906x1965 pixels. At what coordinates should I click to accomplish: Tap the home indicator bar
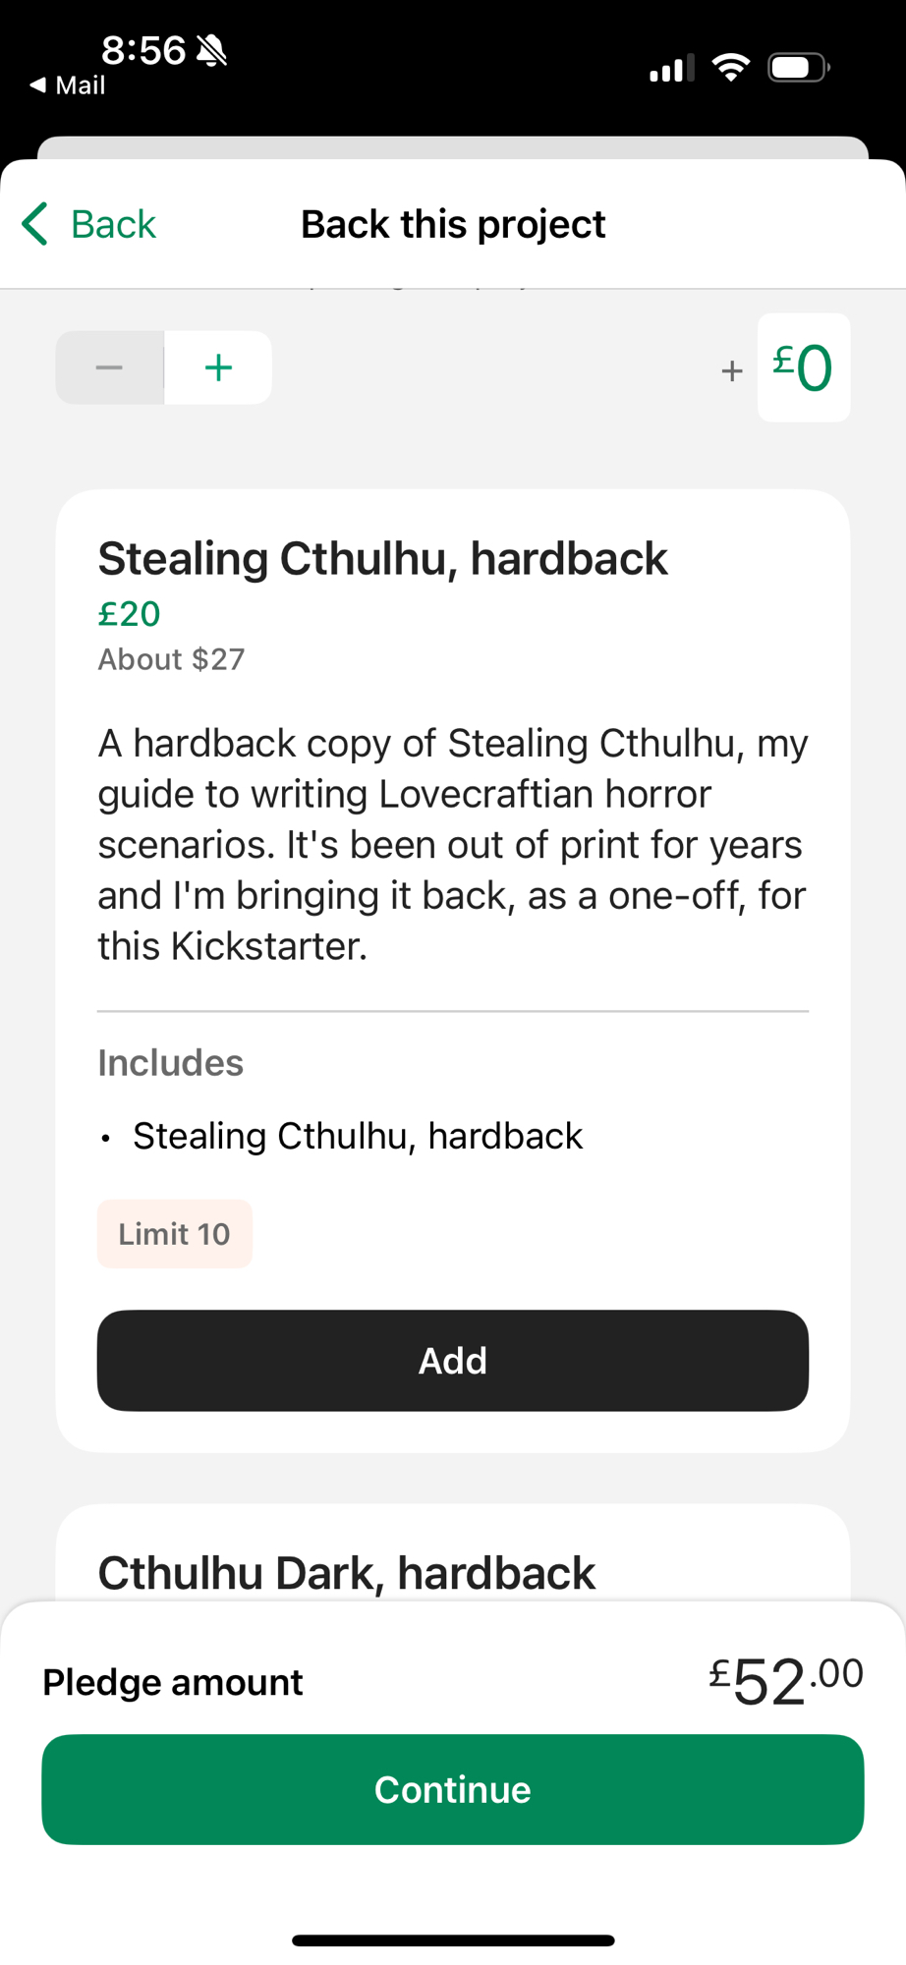tap(453, 1939)
